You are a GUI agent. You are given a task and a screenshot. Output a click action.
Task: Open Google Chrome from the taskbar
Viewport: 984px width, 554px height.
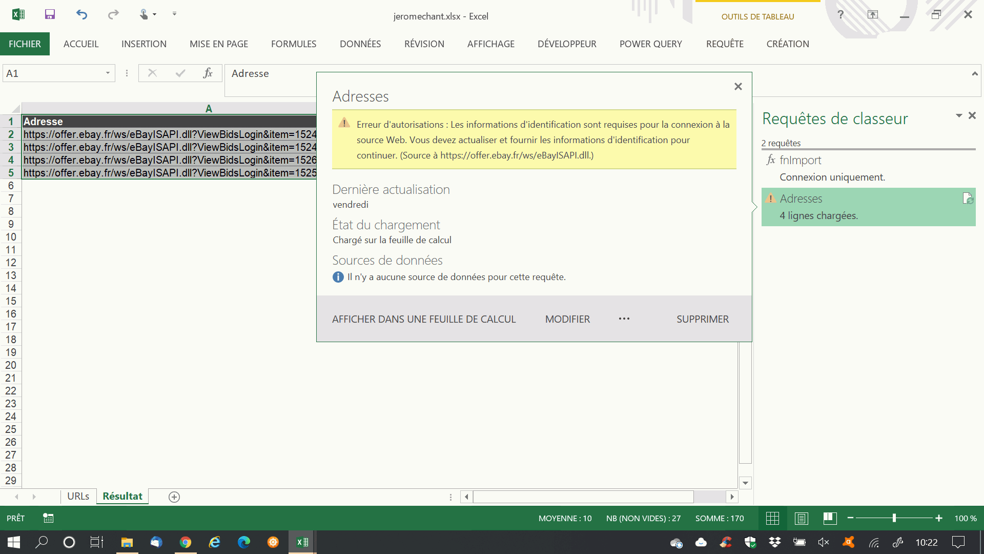pyautogui.click(x=186, y=542)
